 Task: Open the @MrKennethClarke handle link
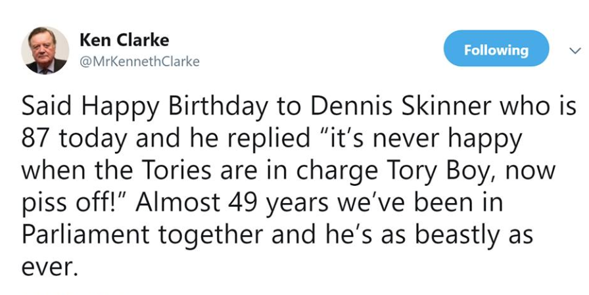click(139, 62)
